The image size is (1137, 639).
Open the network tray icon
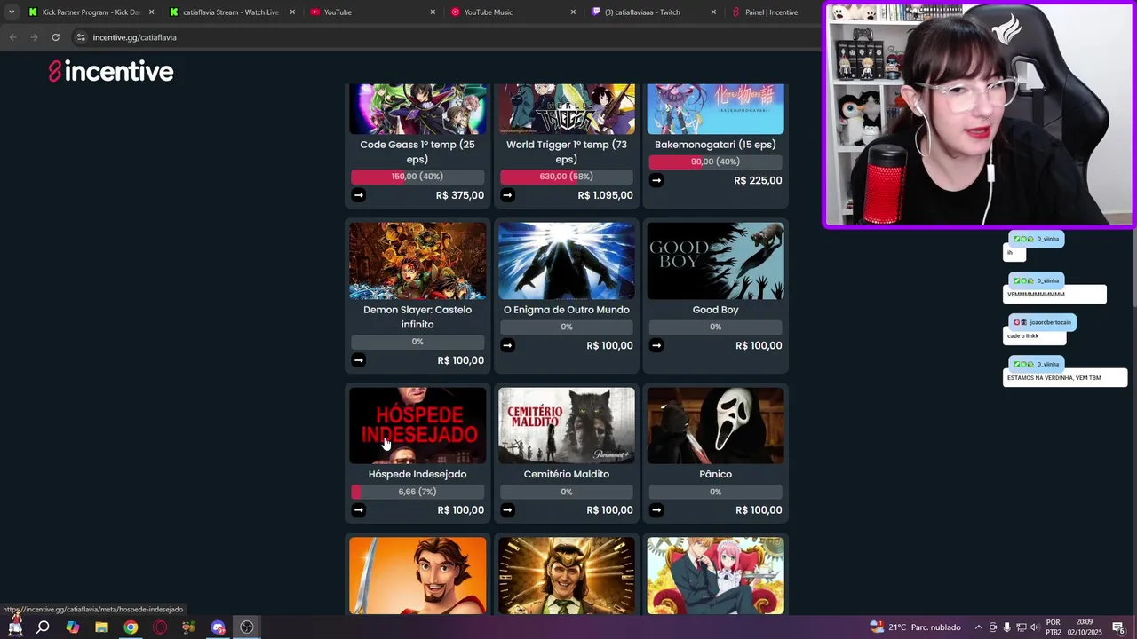1021,627
